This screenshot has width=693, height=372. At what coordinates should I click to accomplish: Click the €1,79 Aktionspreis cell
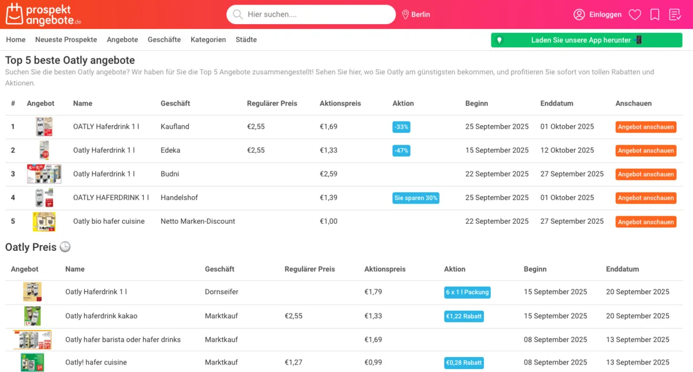[373, 292]
